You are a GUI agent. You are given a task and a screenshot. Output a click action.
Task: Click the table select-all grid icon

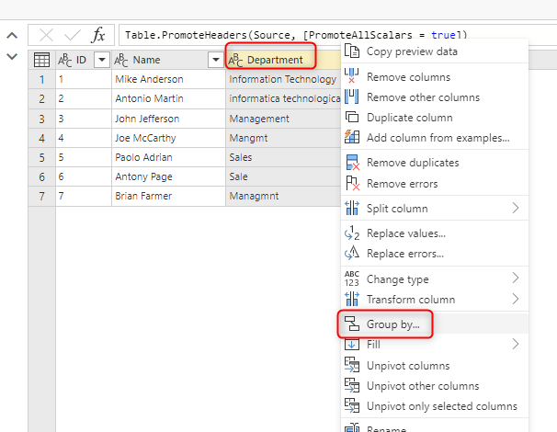pyautogui.click(x=41, y=60)
